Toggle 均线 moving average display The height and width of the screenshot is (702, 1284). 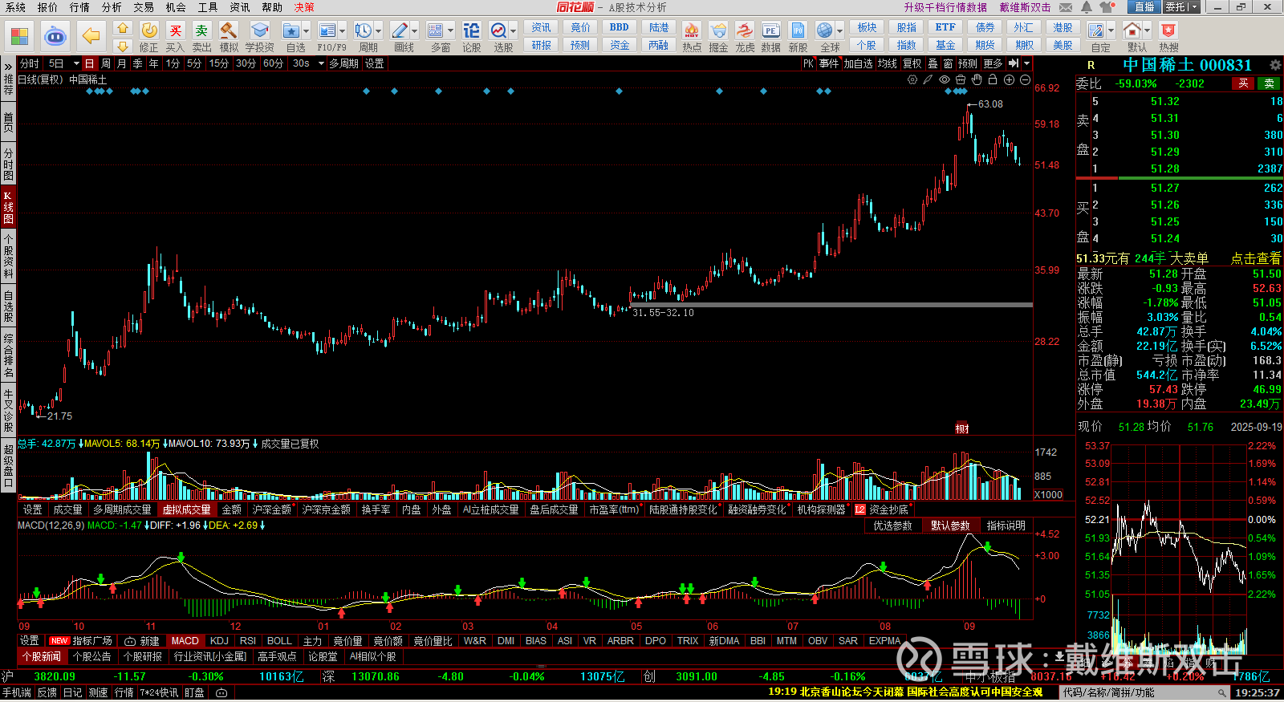pyautogui.click(x=887, y=63)
